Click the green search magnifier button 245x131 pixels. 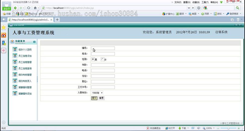click(x=237, y=8)
